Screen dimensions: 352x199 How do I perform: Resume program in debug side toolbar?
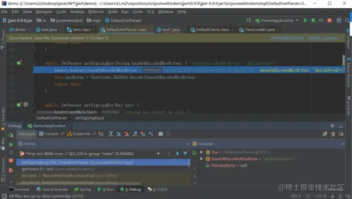(11, 145)
